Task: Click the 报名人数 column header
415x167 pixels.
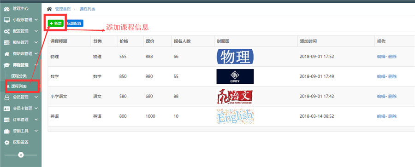Action: (182, 41)
